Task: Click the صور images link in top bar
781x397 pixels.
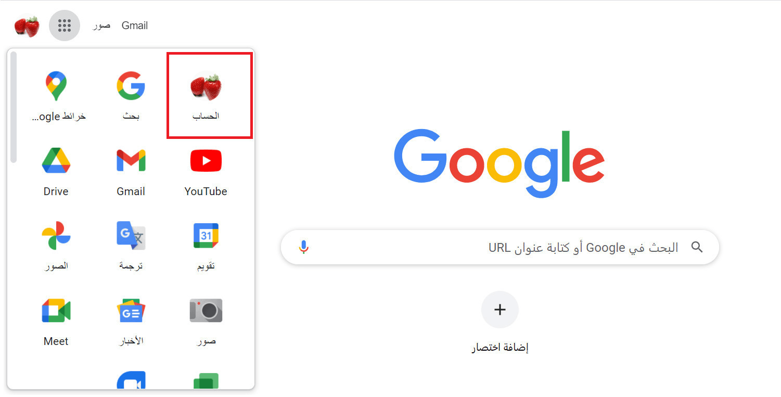Action: [101, 25]
